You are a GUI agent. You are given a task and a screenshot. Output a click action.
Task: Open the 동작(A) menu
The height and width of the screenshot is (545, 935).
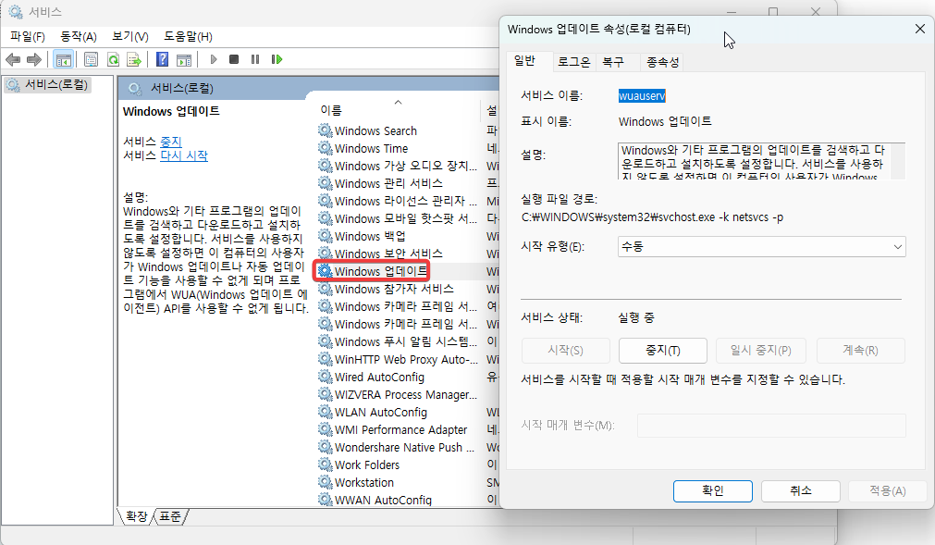(78, 36)
